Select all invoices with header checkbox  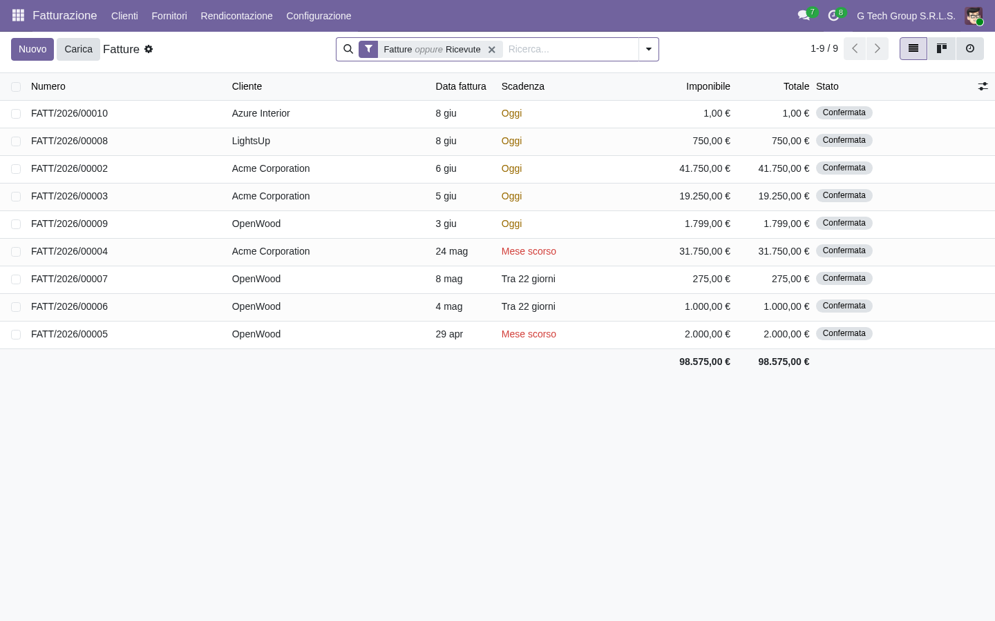16,87
